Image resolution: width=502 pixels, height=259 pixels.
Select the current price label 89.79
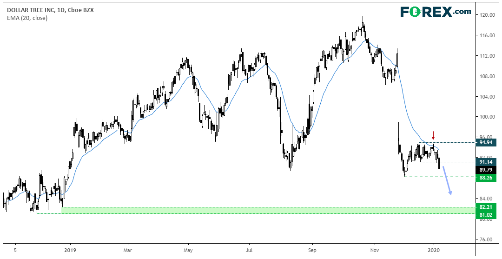tap(487, 170)
